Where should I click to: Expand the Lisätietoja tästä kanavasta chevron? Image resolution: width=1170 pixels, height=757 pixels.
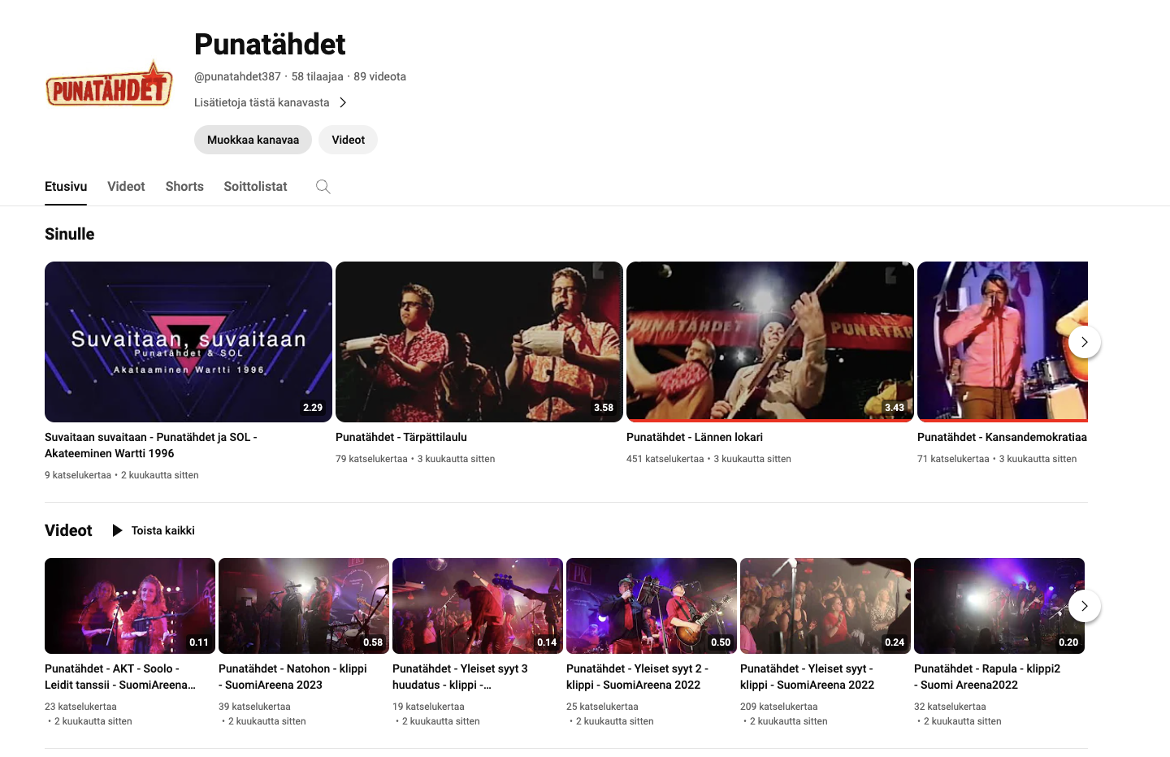tap(343, 102)
